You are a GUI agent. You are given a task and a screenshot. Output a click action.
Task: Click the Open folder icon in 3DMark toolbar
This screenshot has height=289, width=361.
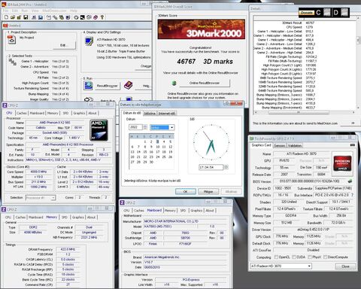tap(13, 17)
